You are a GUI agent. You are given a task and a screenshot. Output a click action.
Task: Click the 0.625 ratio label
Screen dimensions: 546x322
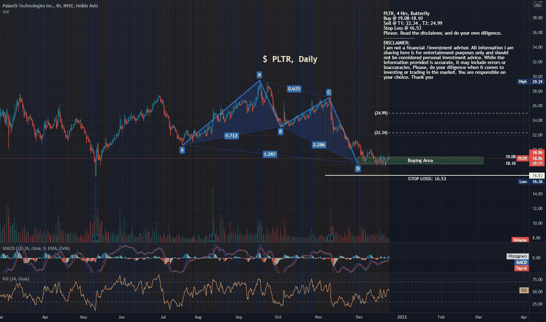(x=294, y=89)
